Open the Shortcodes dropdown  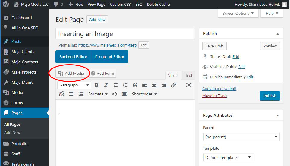coord(144,94)
